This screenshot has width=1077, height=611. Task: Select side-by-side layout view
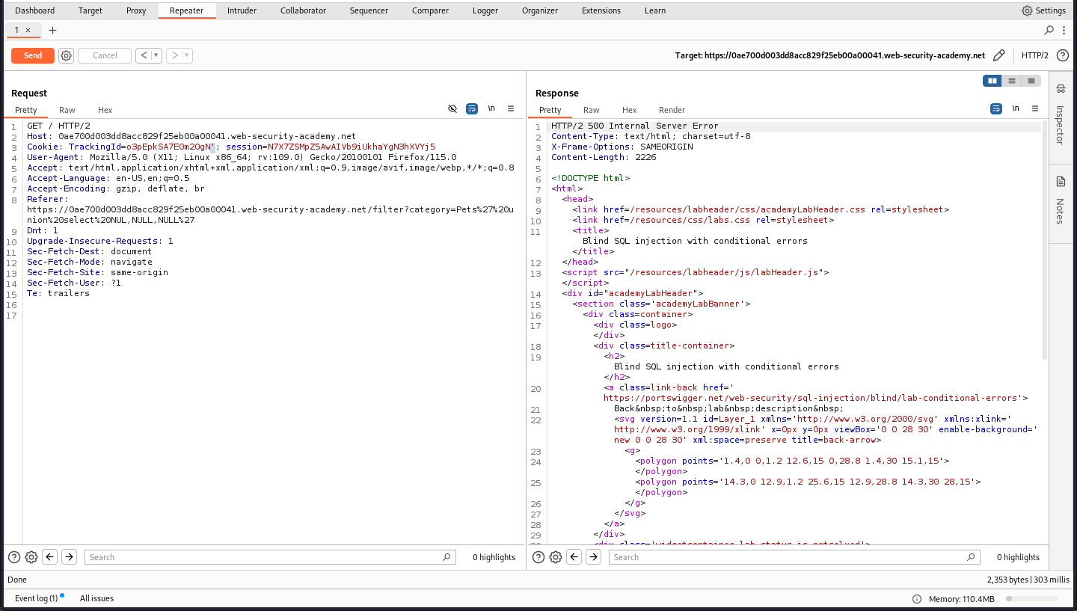coord(992,81)
